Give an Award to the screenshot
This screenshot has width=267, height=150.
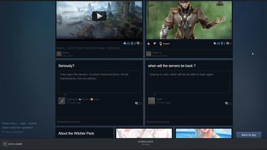(164, 44)
